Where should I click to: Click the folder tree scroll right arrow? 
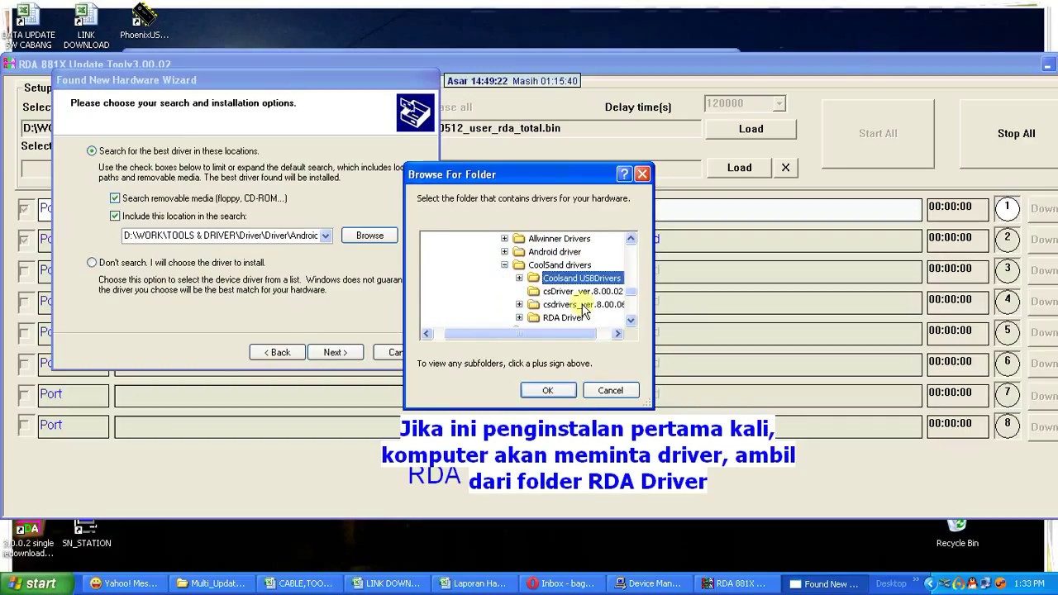[617, 334]
